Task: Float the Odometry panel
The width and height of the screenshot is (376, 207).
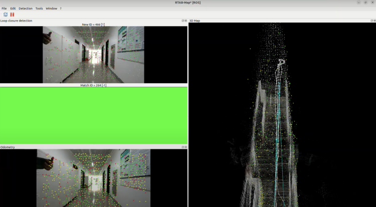Action: [182, 147]
